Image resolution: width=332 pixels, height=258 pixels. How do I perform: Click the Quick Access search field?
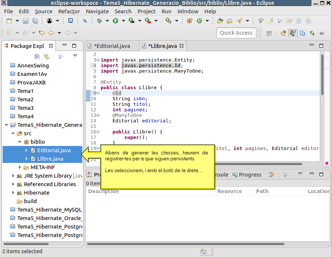coord(236,33)
